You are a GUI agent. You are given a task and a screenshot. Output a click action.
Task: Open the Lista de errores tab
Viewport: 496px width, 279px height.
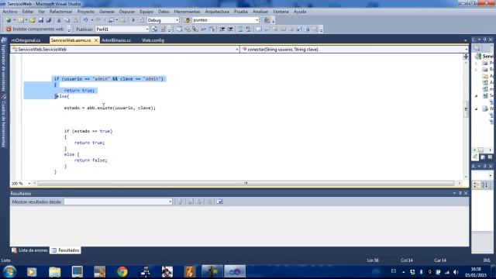coord(30,250)
